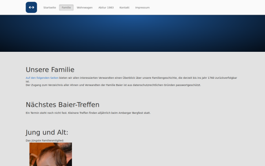The height and width of the screenshot is (166, 265).
Task: Go to the Wohnwagen page
Action: point(84,8)
